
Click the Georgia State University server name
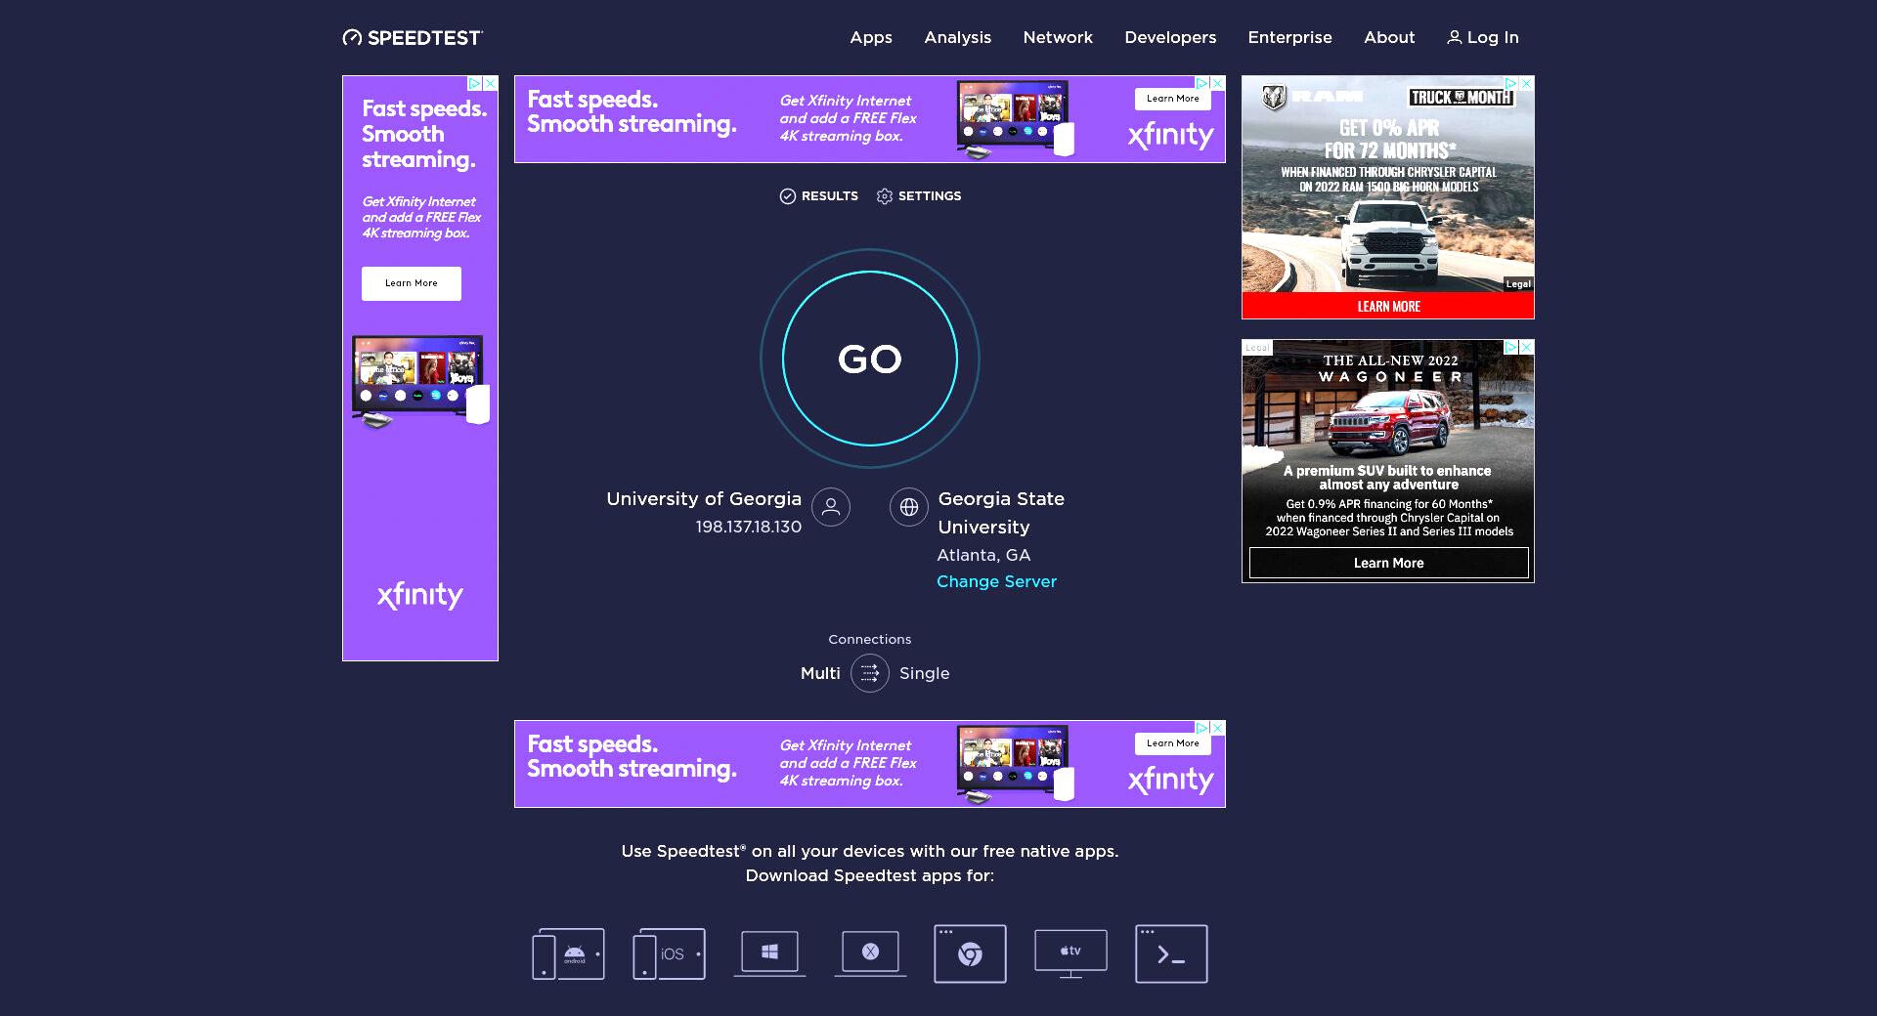(x=1001, y=513)
